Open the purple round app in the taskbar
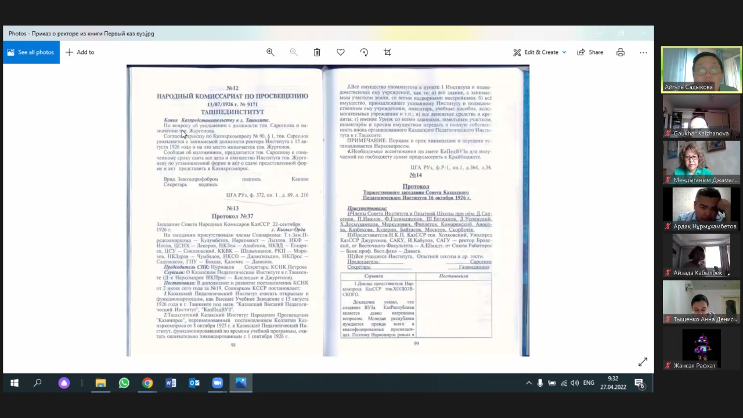Screen dimensions: 743x418 (64, 383)
